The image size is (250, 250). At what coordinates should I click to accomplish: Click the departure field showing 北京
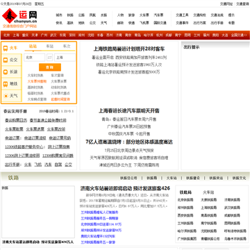[35, 58]
